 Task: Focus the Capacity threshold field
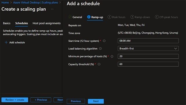coord(148,64)
